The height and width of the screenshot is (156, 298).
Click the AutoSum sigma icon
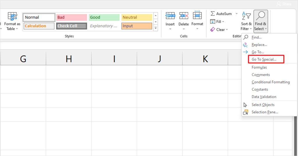point(213,14)
